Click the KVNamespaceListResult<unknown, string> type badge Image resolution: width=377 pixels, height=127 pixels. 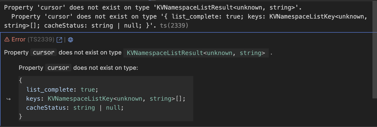196,53
